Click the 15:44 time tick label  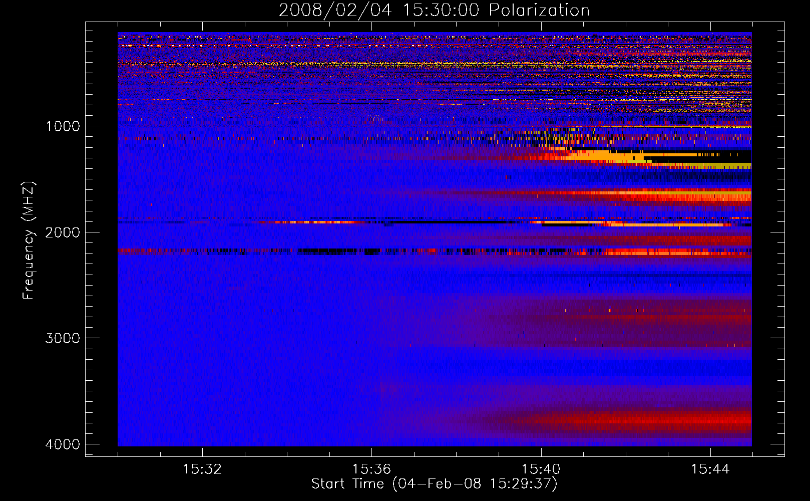[710, 469]
